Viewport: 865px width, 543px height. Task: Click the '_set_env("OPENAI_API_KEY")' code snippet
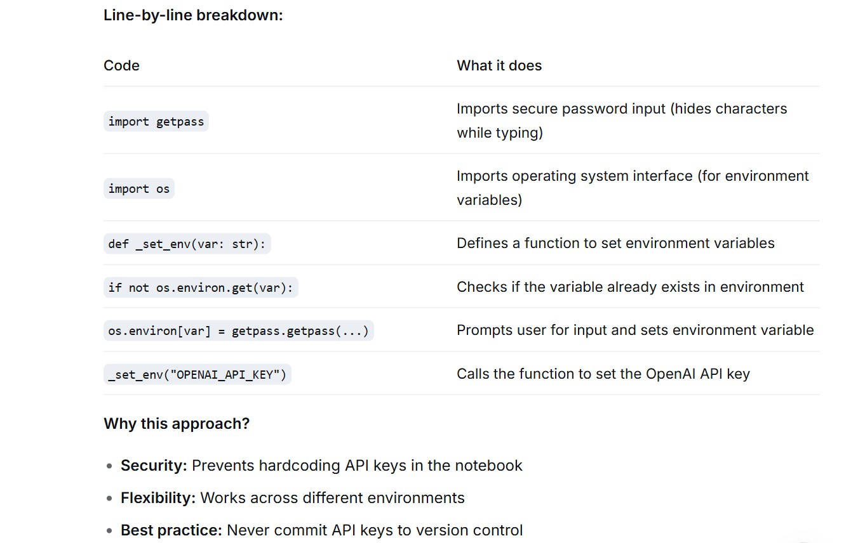pyautogui.click(x=198, y=374)
